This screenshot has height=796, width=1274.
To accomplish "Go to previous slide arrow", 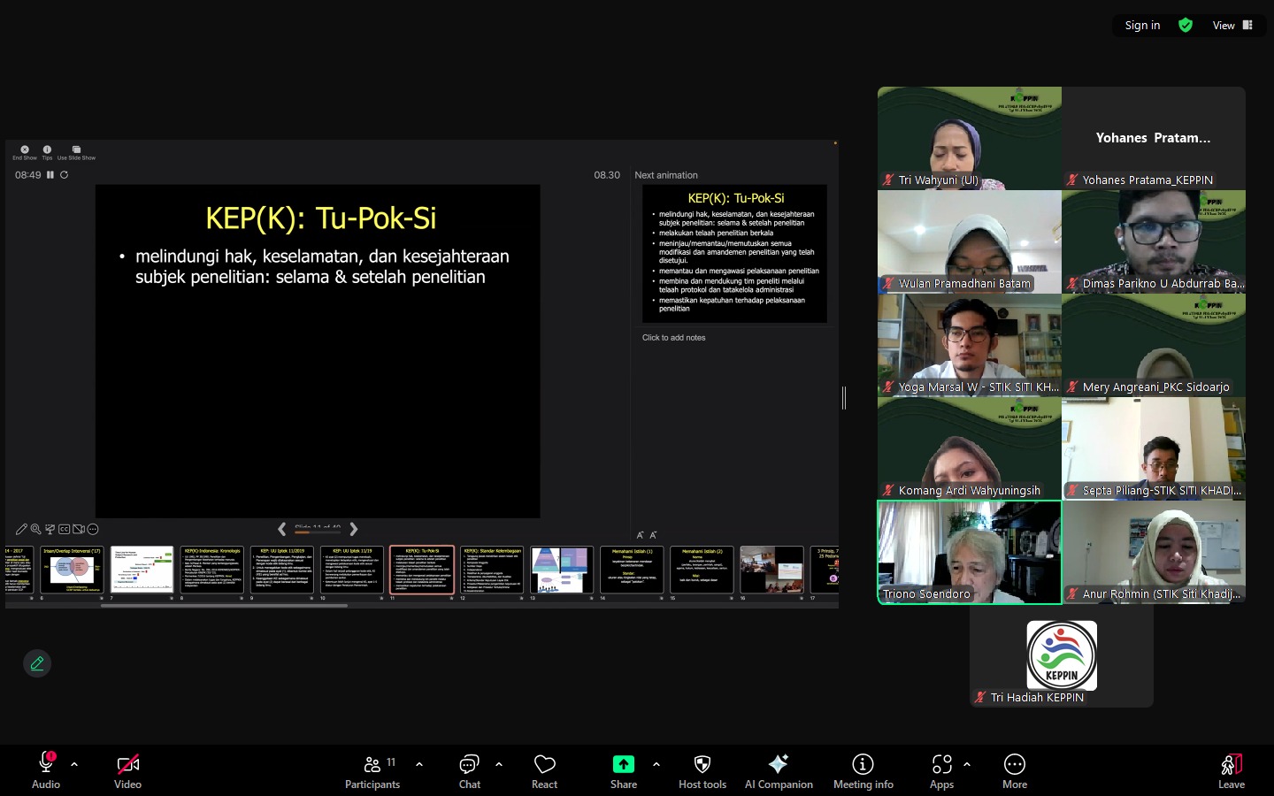I will [x=281, y=529].
